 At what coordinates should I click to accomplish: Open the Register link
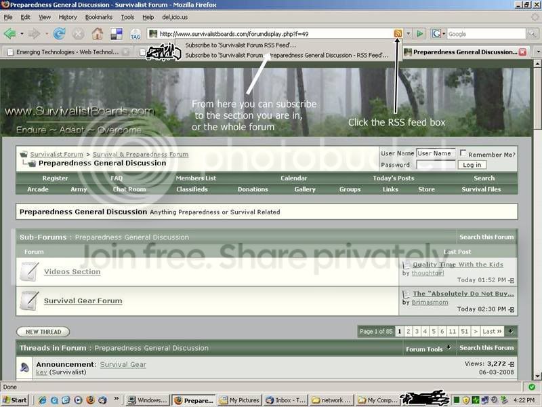(x=55, y=178)
